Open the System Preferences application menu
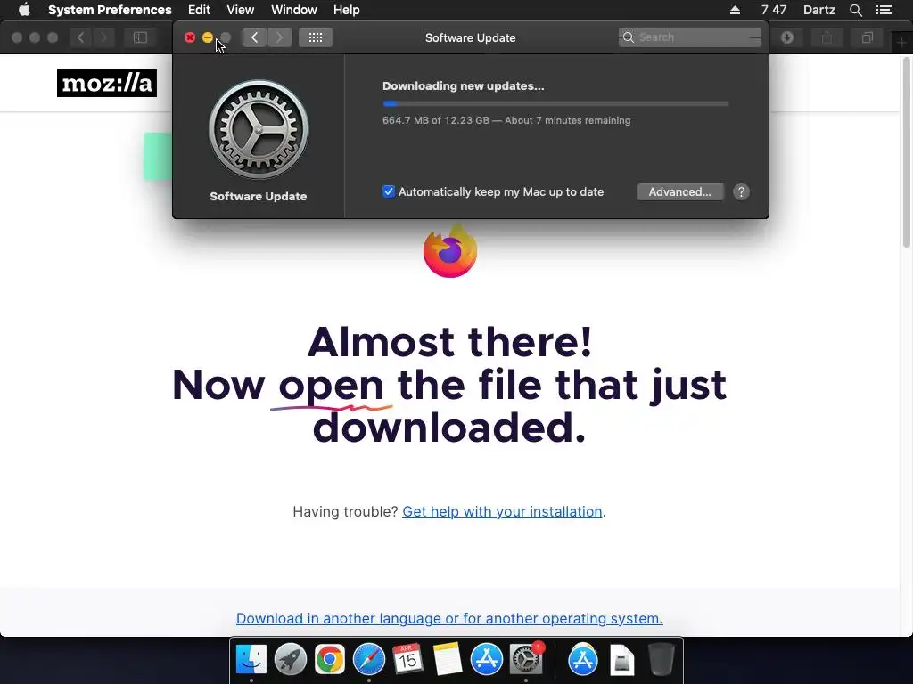Image resolution: width=913 pixels, height=684 pixels. [110, 10]
